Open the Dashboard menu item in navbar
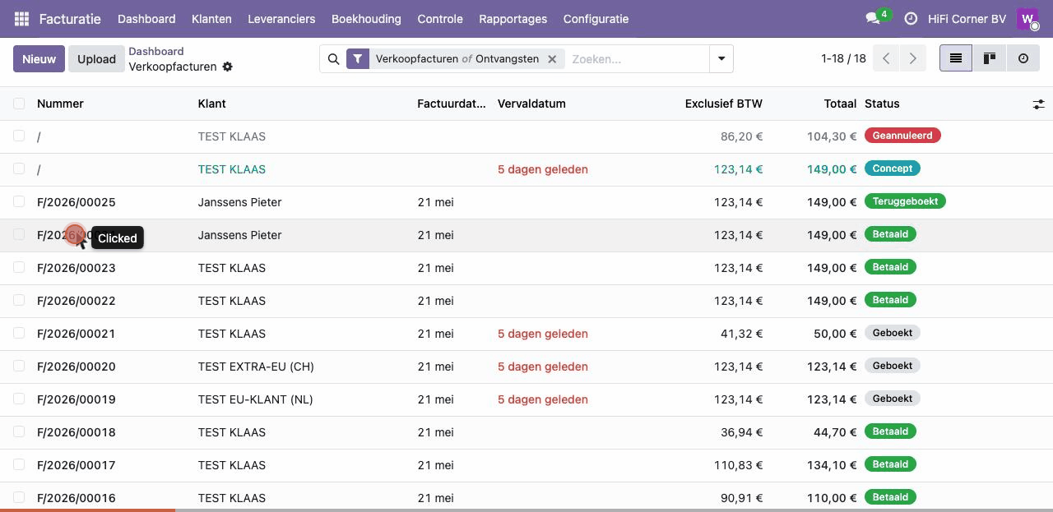1053x512 pixels. (x=146, y=19)
